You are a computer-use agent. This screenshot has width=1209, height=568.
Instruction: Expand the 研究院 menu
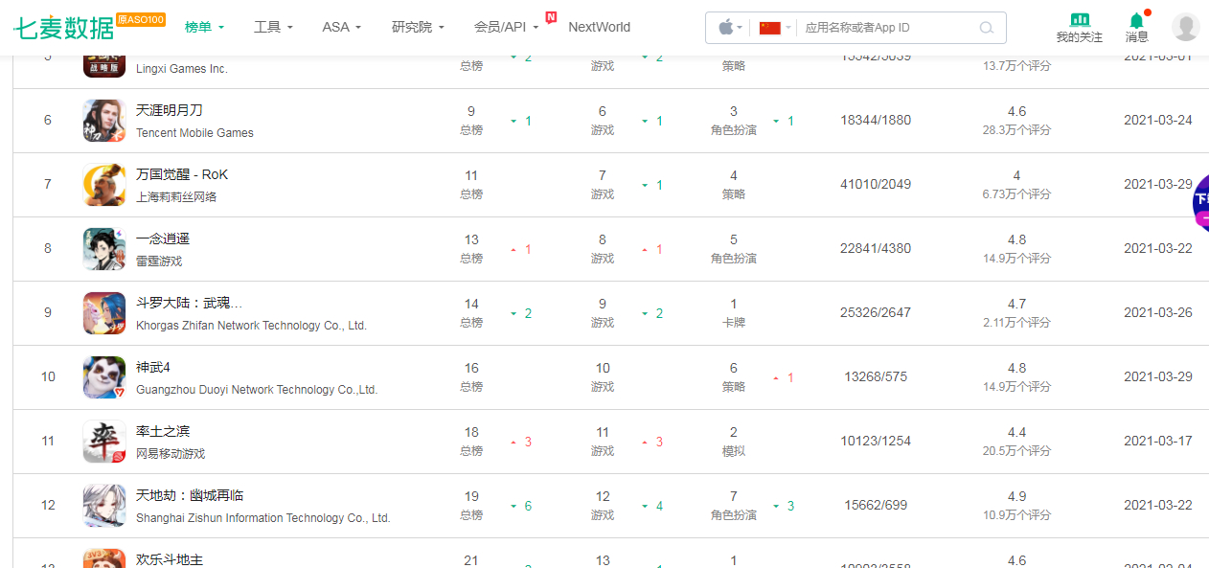point(419,27)
